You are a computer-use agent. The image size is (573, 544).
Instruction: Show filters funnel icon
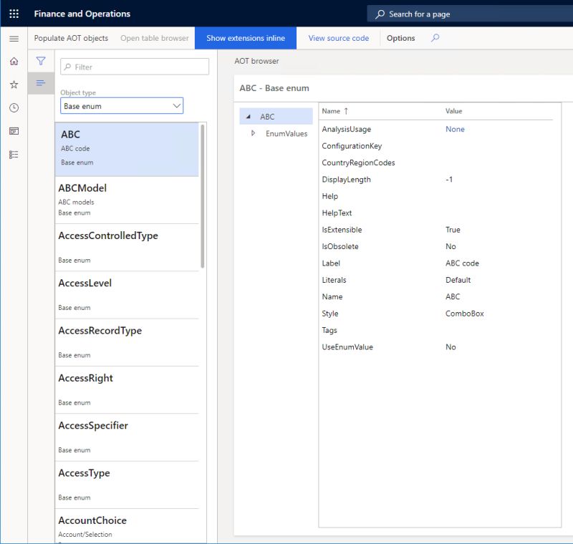click(41, 61)
